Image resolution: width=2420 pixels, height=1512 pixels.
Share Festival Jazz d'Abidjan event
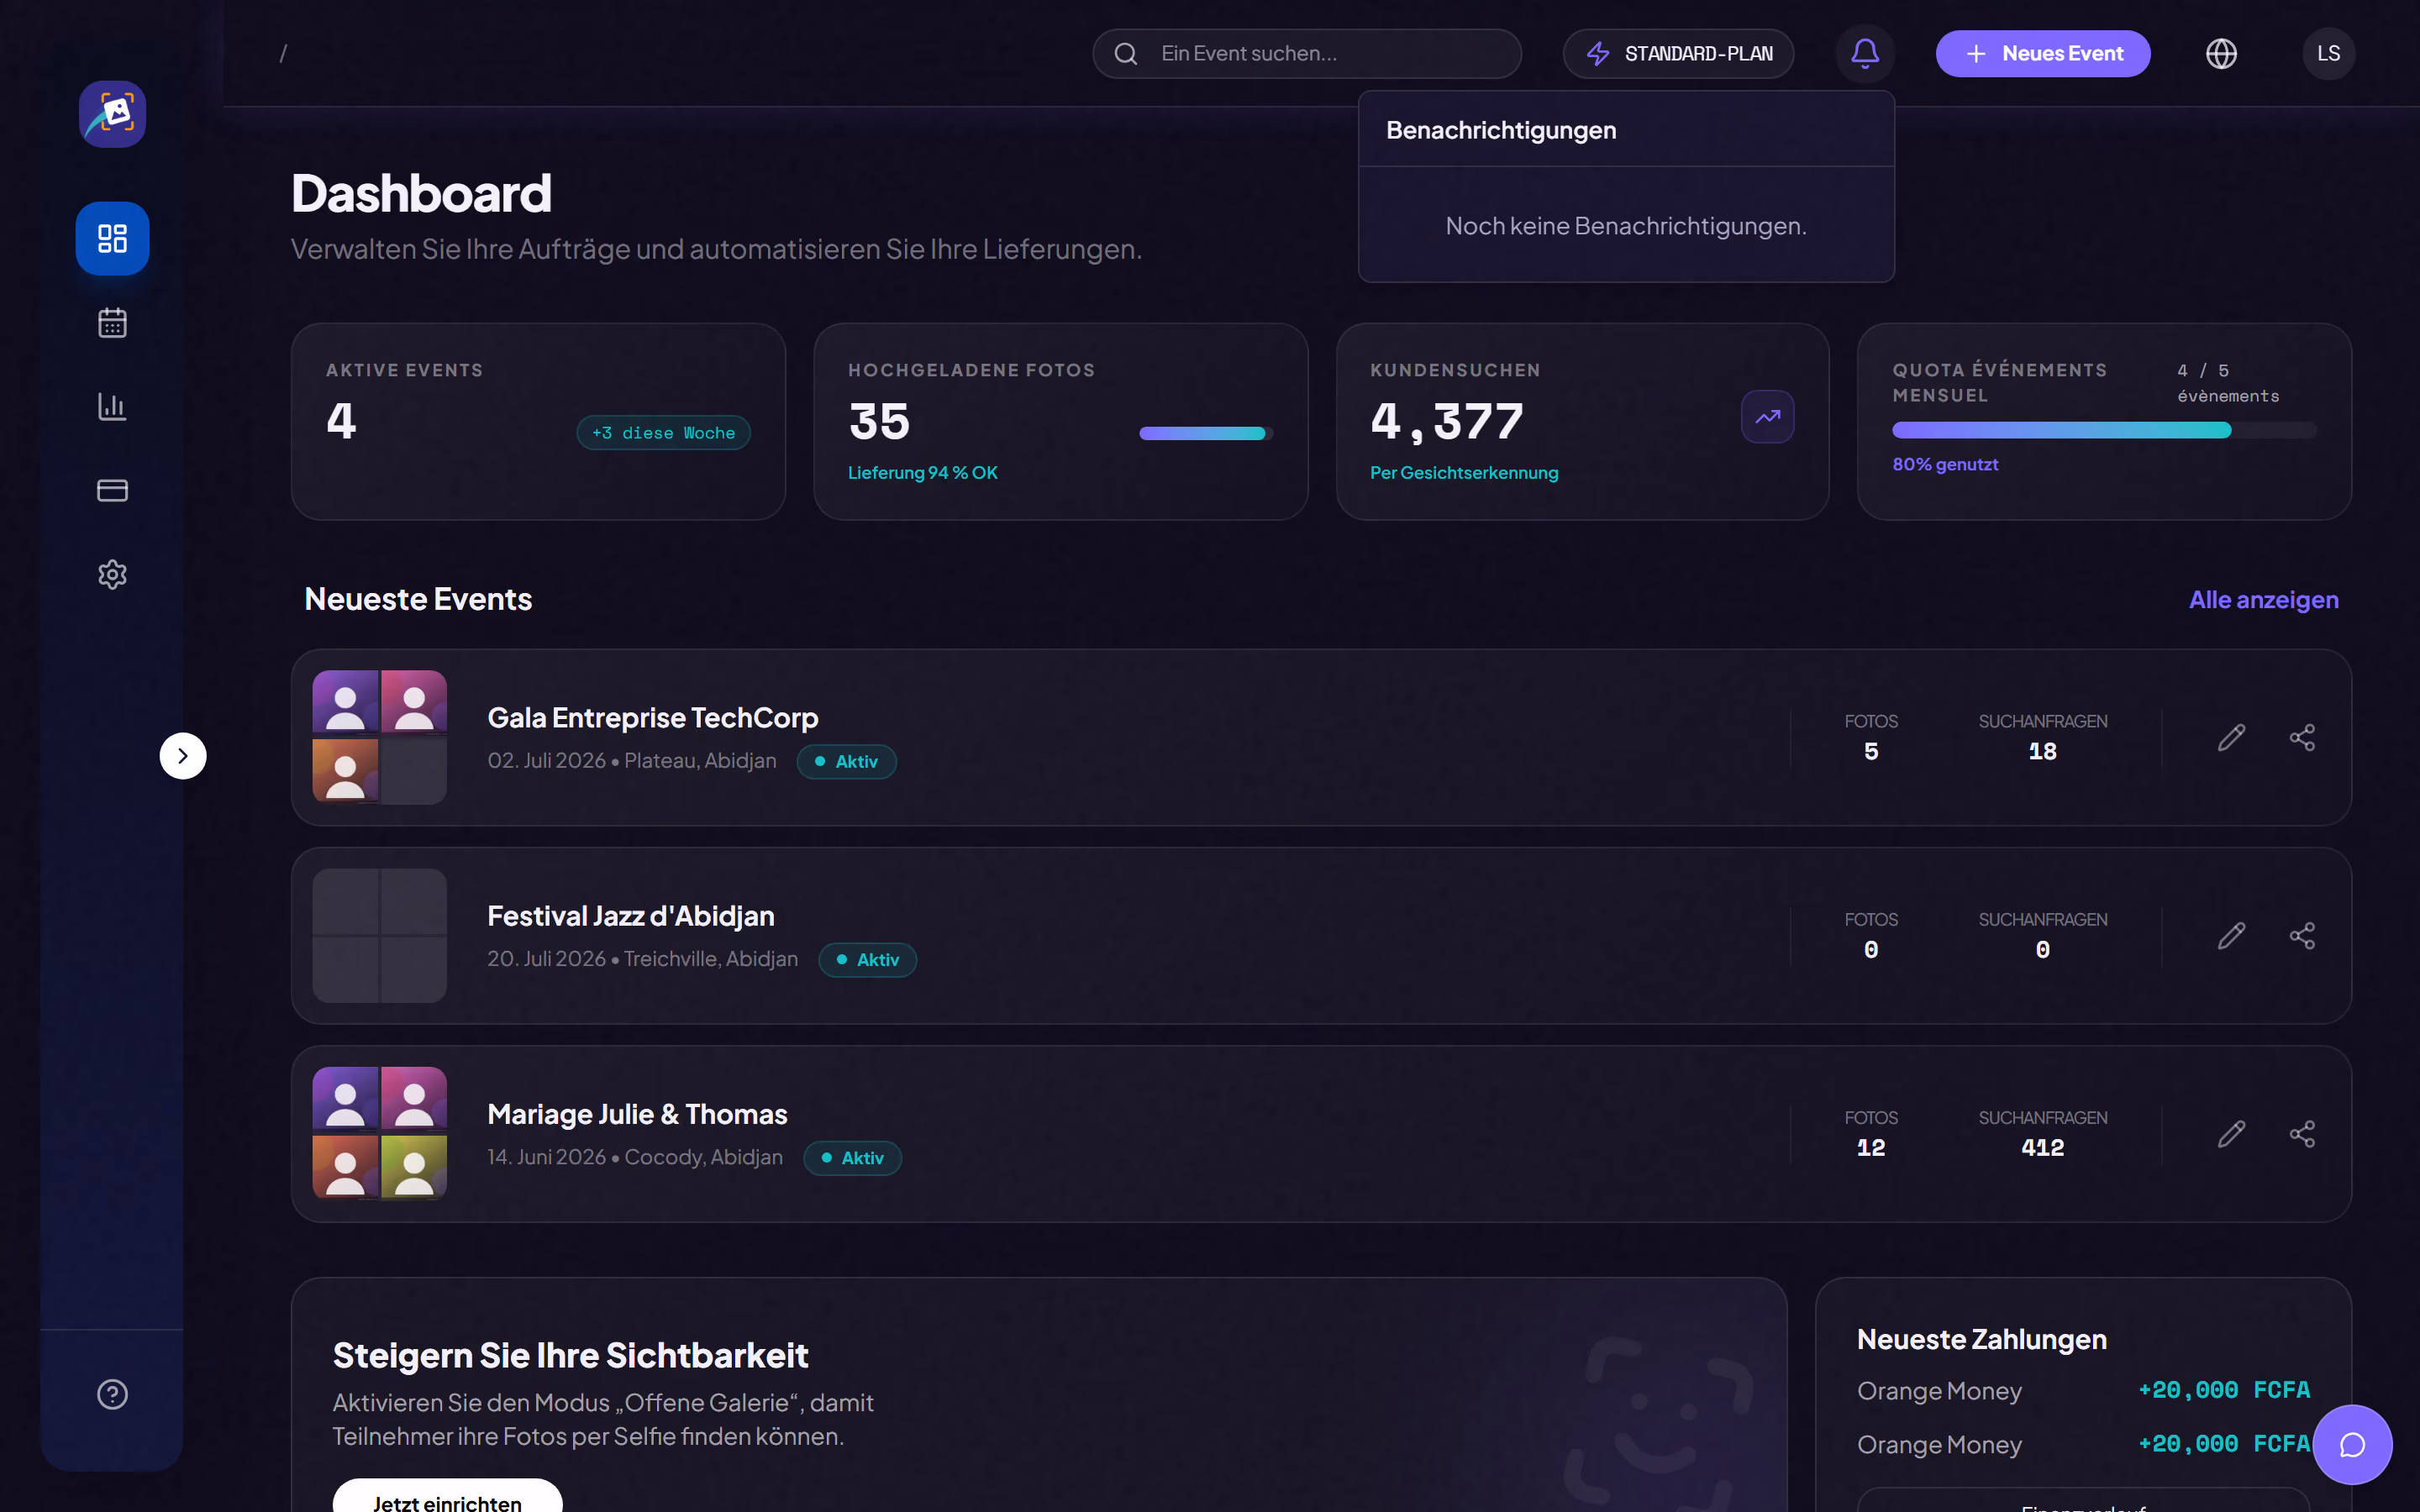(x=2302, y=936)
